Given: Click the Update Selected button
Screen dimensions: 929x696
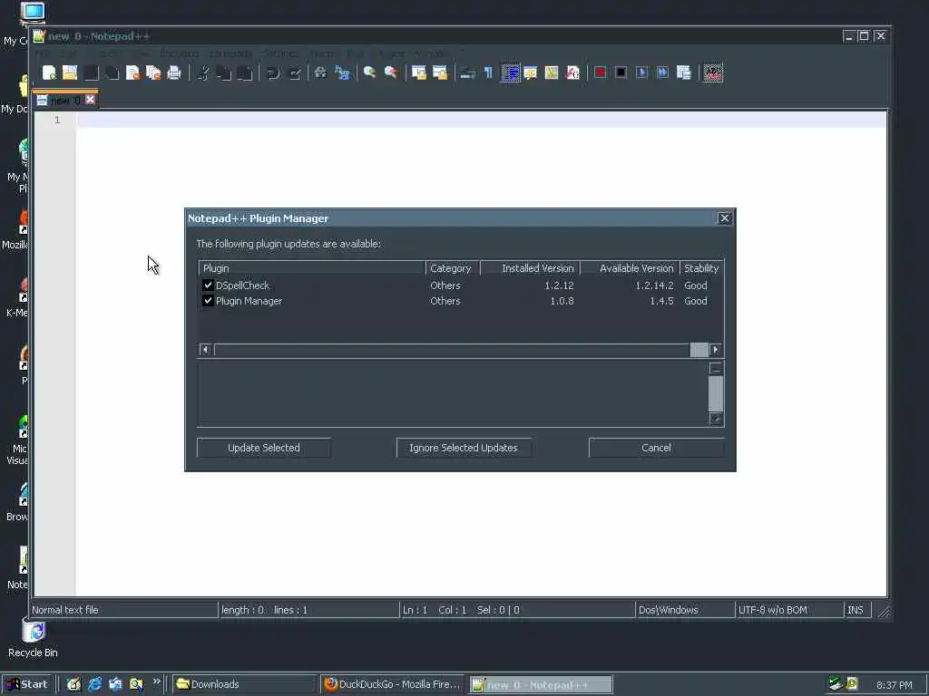Looking at the screenshot, I should point(264,448).
